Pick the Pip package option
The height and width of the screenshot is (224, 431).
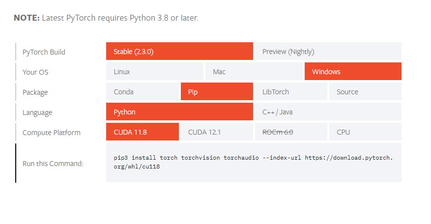tap(217, 91)
